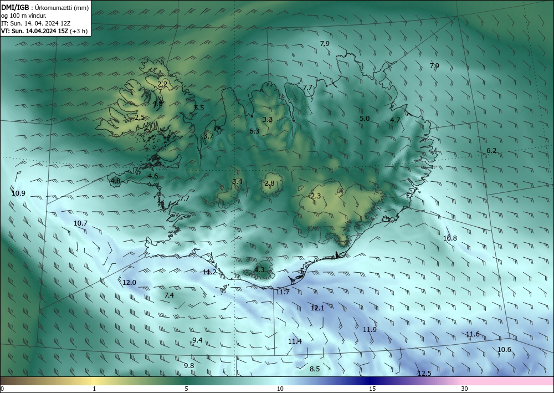Click the 6.3 value on the map

click(254, 131)
